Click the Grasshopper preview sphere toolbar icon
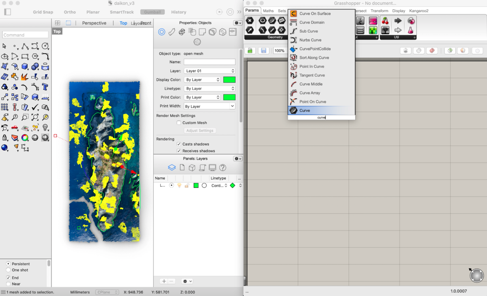The width and height of the screenshot is (487, 296). pos(463,51)
